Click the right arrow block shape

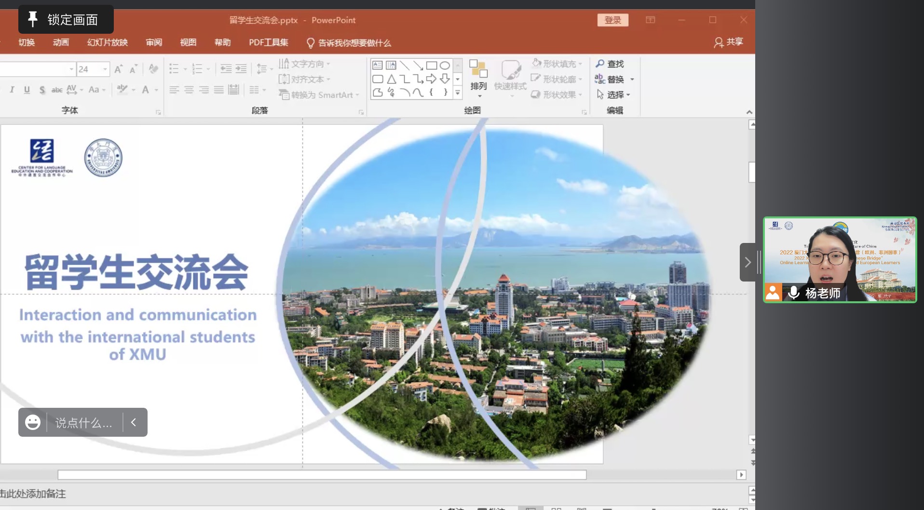pyautogui.click(x=431, y=79)
